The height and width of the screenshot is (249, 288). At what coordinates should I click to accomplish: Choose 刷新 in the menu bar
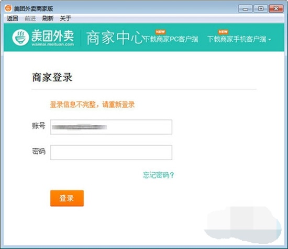point(48,18)
